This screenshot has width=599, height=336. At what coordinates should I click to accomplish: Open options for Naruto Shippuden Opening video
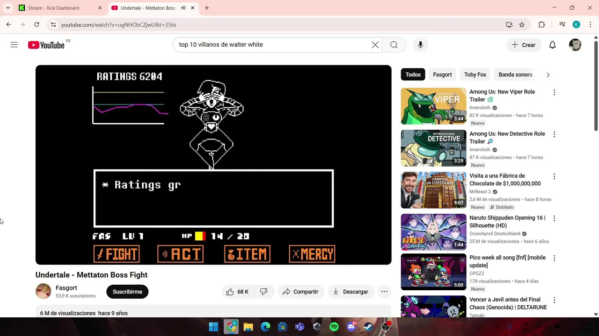point(554,218)
